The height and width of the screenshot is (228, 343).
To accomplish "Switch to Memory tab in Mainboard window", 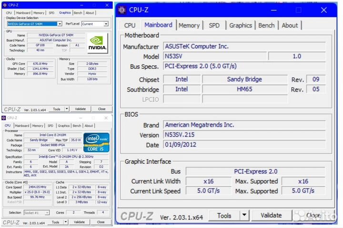I will pyautogui.click(x=189, y=25).
